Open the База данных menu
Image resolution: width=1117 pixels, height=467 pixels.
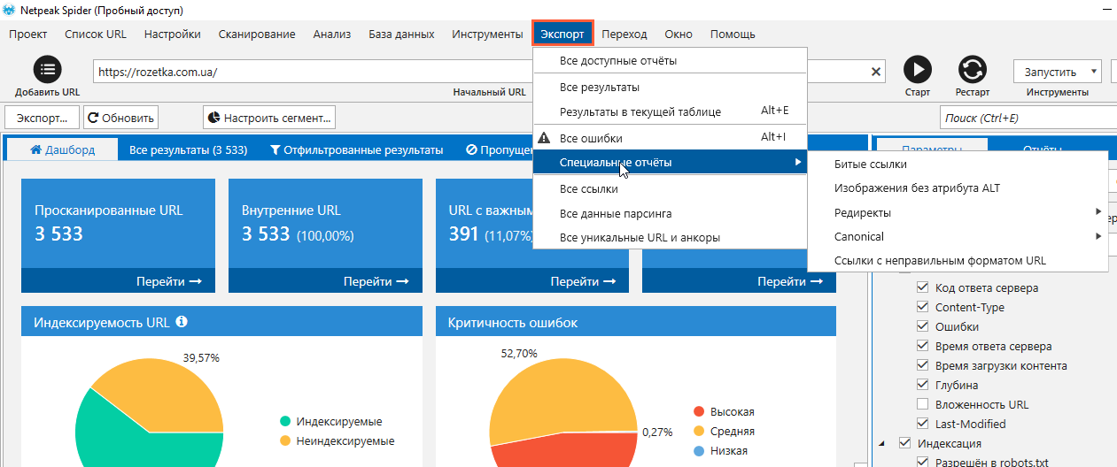(401, 34)
